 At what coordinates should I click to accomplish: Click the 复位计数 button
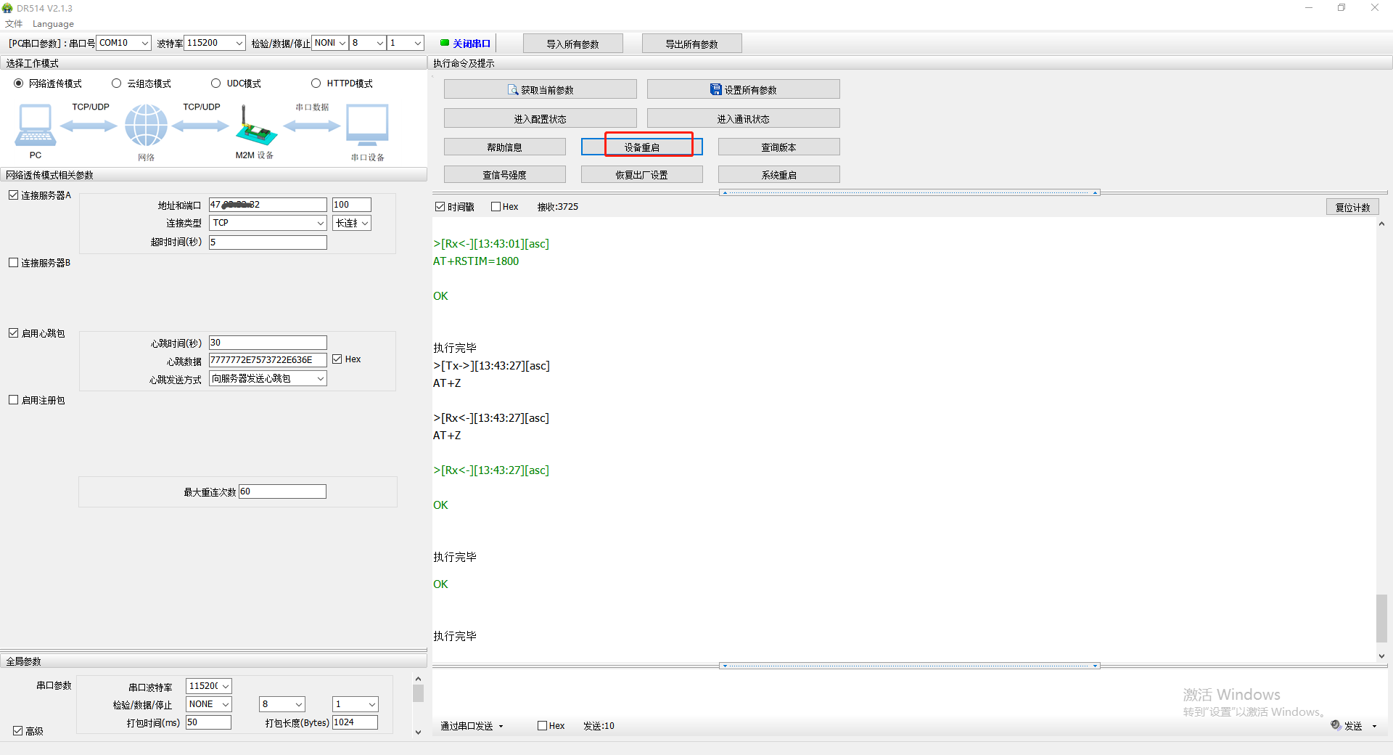click(x=1352, y=207)
